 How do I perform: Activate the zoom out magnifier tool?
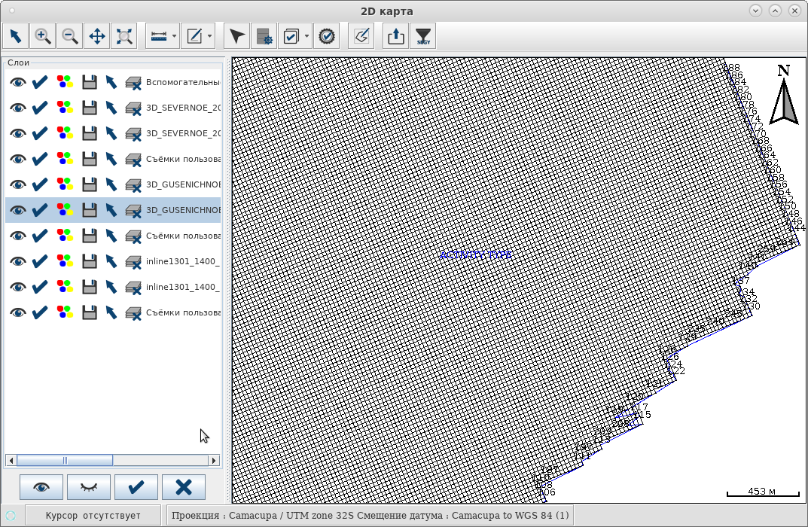click(x=69, y=36)
